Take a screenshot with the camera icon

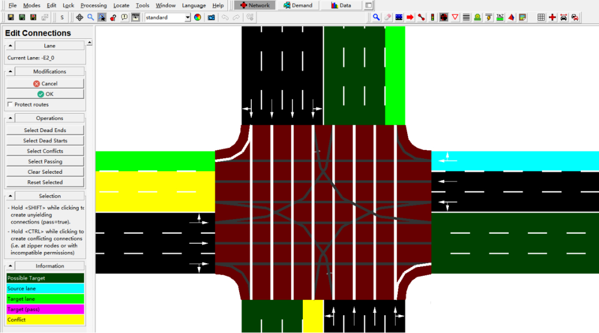[x=211, y=17]
